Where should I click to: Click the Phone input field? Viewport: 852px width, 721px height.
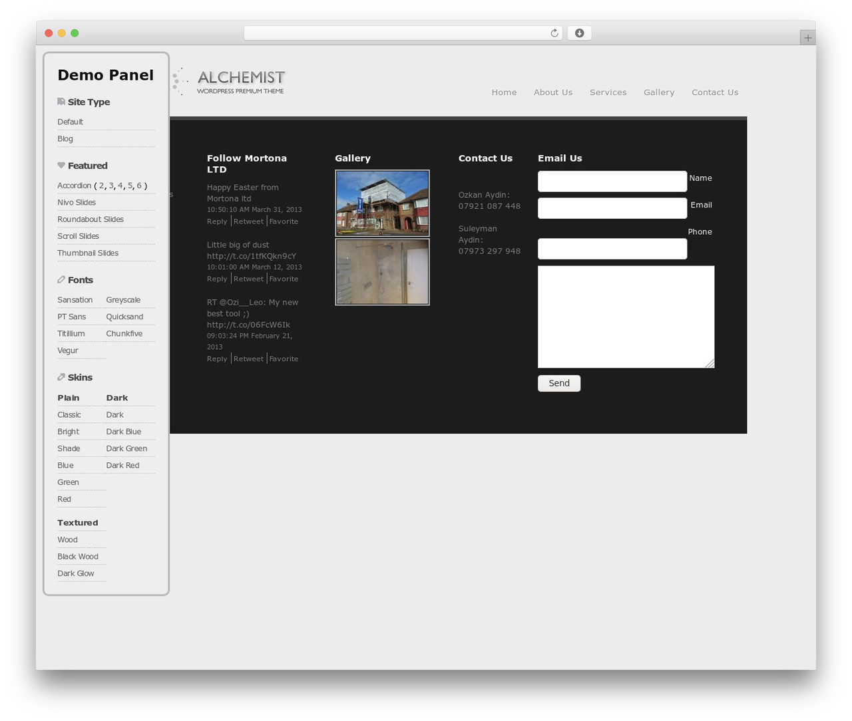click(612, 249)
